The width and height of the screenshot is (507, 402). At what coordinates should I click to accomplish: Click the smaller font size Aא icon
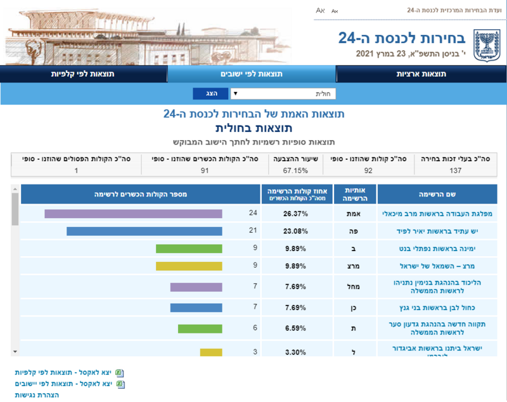(x=335, y=11)
